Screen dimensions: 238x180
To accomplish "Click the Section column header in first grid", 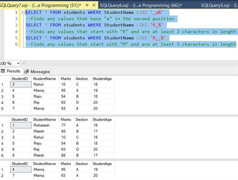I will tap(82, 79).
